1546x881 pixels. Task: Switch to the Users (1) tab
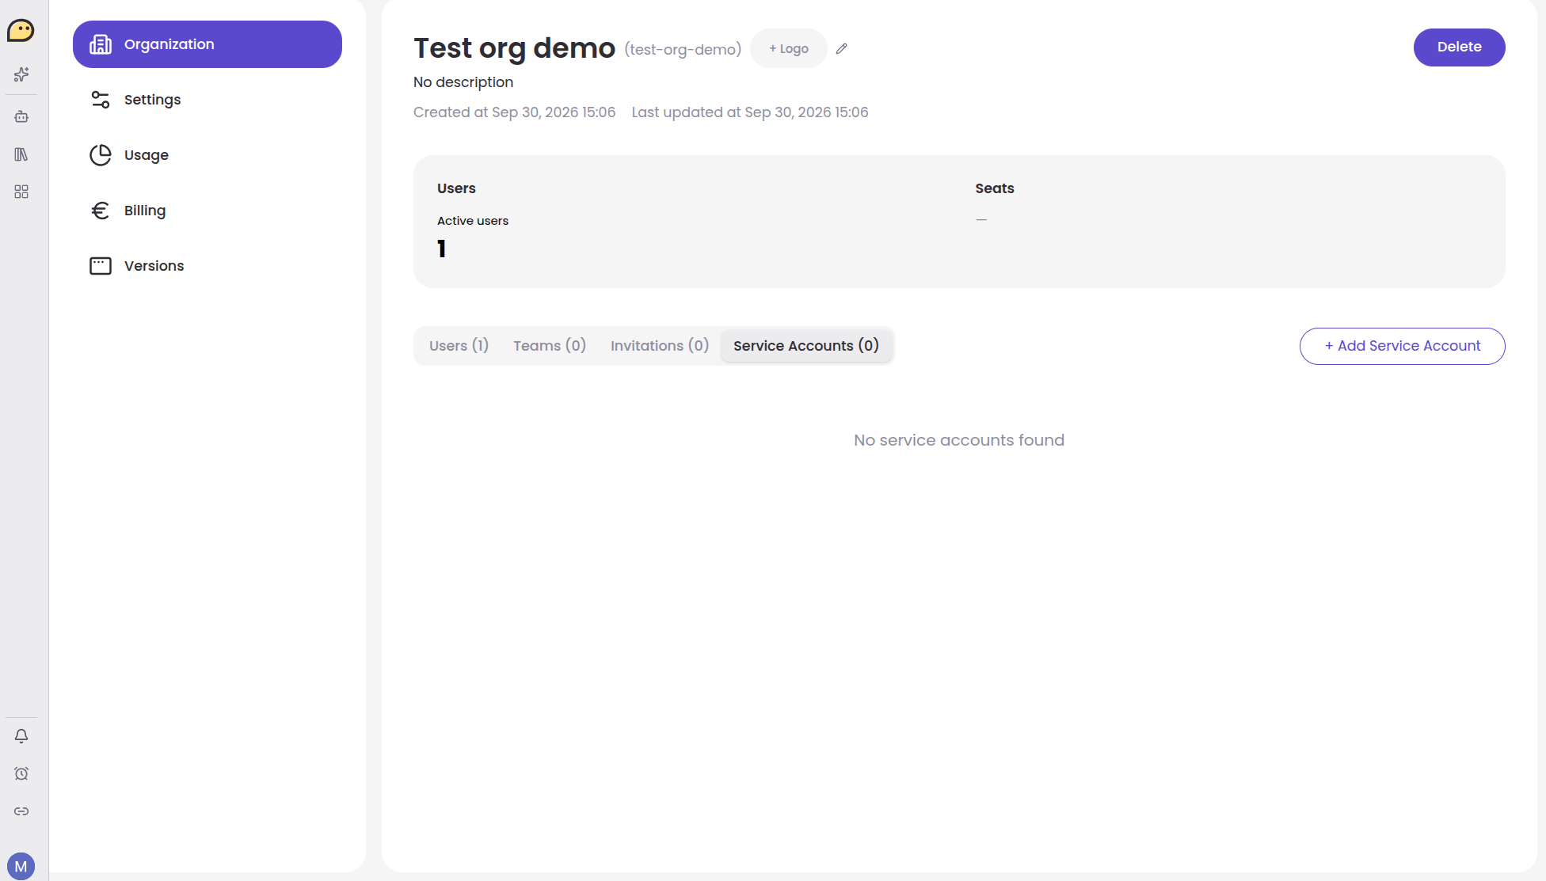click(x=459, y=346)
